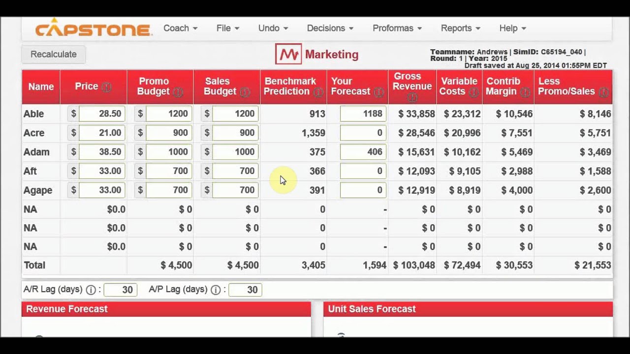Open the Benchmark Prediction info icon
Image resolution: width=630 pixels, height=354 pixels.
(x=318, y=92)
